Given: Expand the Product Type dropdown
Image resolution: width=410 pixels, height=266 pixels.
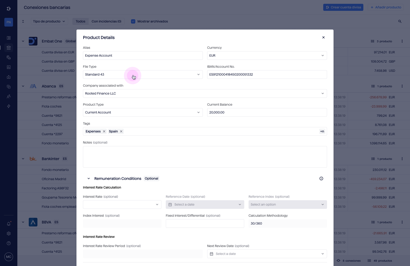Looking at the screenshot, I should (143, 112).
